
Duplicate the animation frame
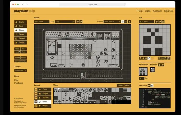[x=163, y=65]
